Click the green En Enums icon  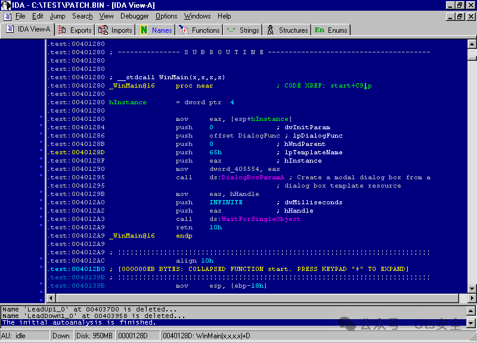(x=320, y=30)
